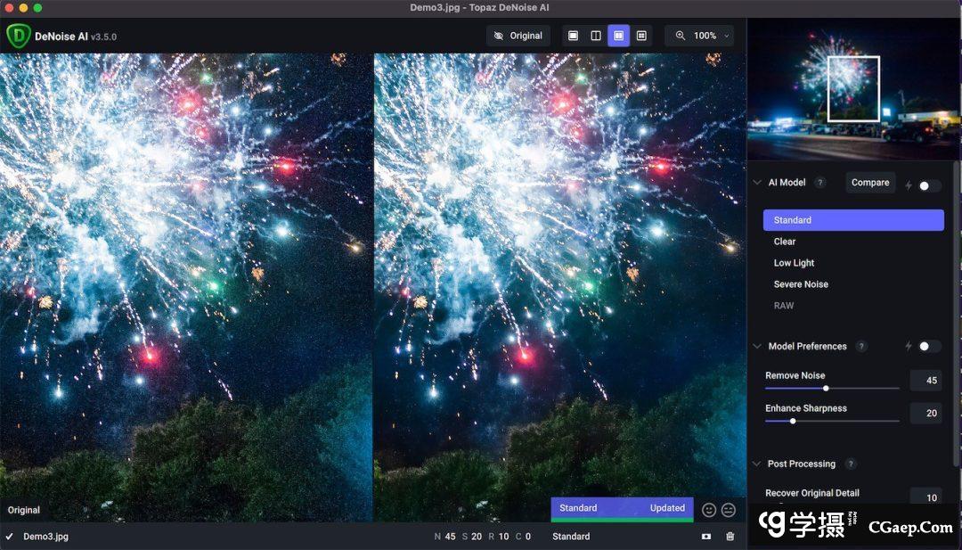The height and width of the screenshot is (550, 962).
Task: Click the Original view button
Action: tap(518, 36)
